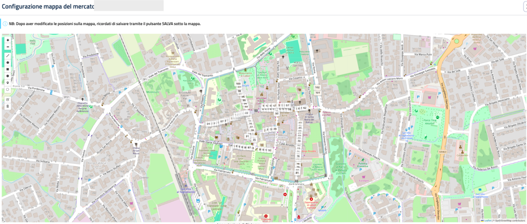Open the OpenStreetMap contributors link
Viewport: 527px width, 224px height.
tap(510, 220)
